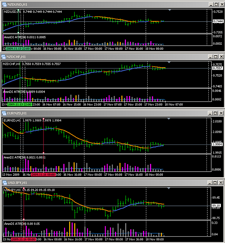The image size is (225, 243).
Task: Click the NZDCHF,H1 chart window icon
Action: 3,57
